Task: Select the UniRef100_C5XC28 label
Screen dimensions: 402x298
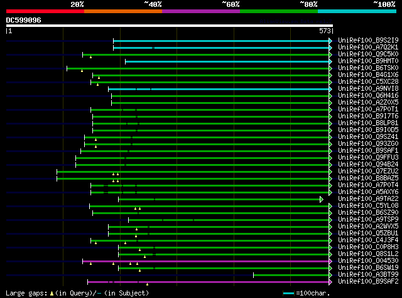Action: (368, 81)
